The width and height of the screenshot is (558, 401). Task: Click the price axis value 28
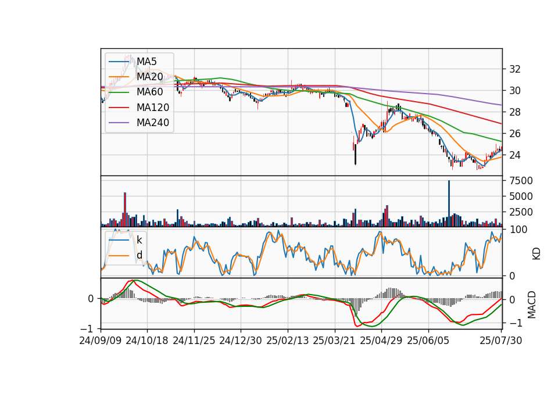(x=515, y=112)
